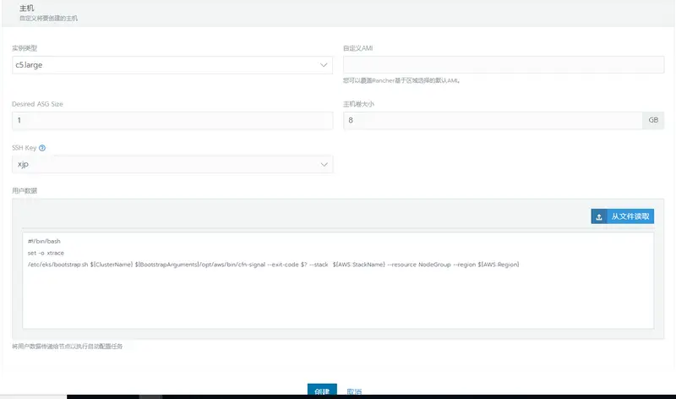
Task: Click the host volume size field showing 8
Action: pyautogui.click(x=493, y=120)
